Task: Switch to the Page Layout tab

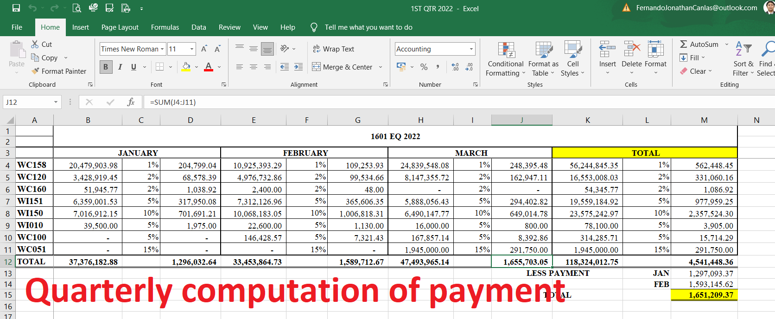Action: [120, 27]
